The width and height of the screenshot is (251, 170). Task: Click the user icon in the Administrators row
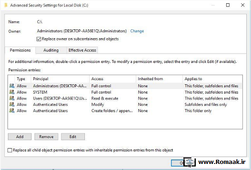tap(12, 86)
